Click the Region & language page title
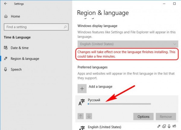The width and height of the screenshot is (181, 130). pos(103,13)
